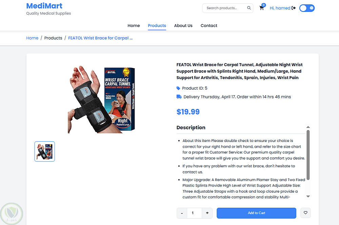
Task: Click the description scrollbar thumb
Action: click(308, 155)
